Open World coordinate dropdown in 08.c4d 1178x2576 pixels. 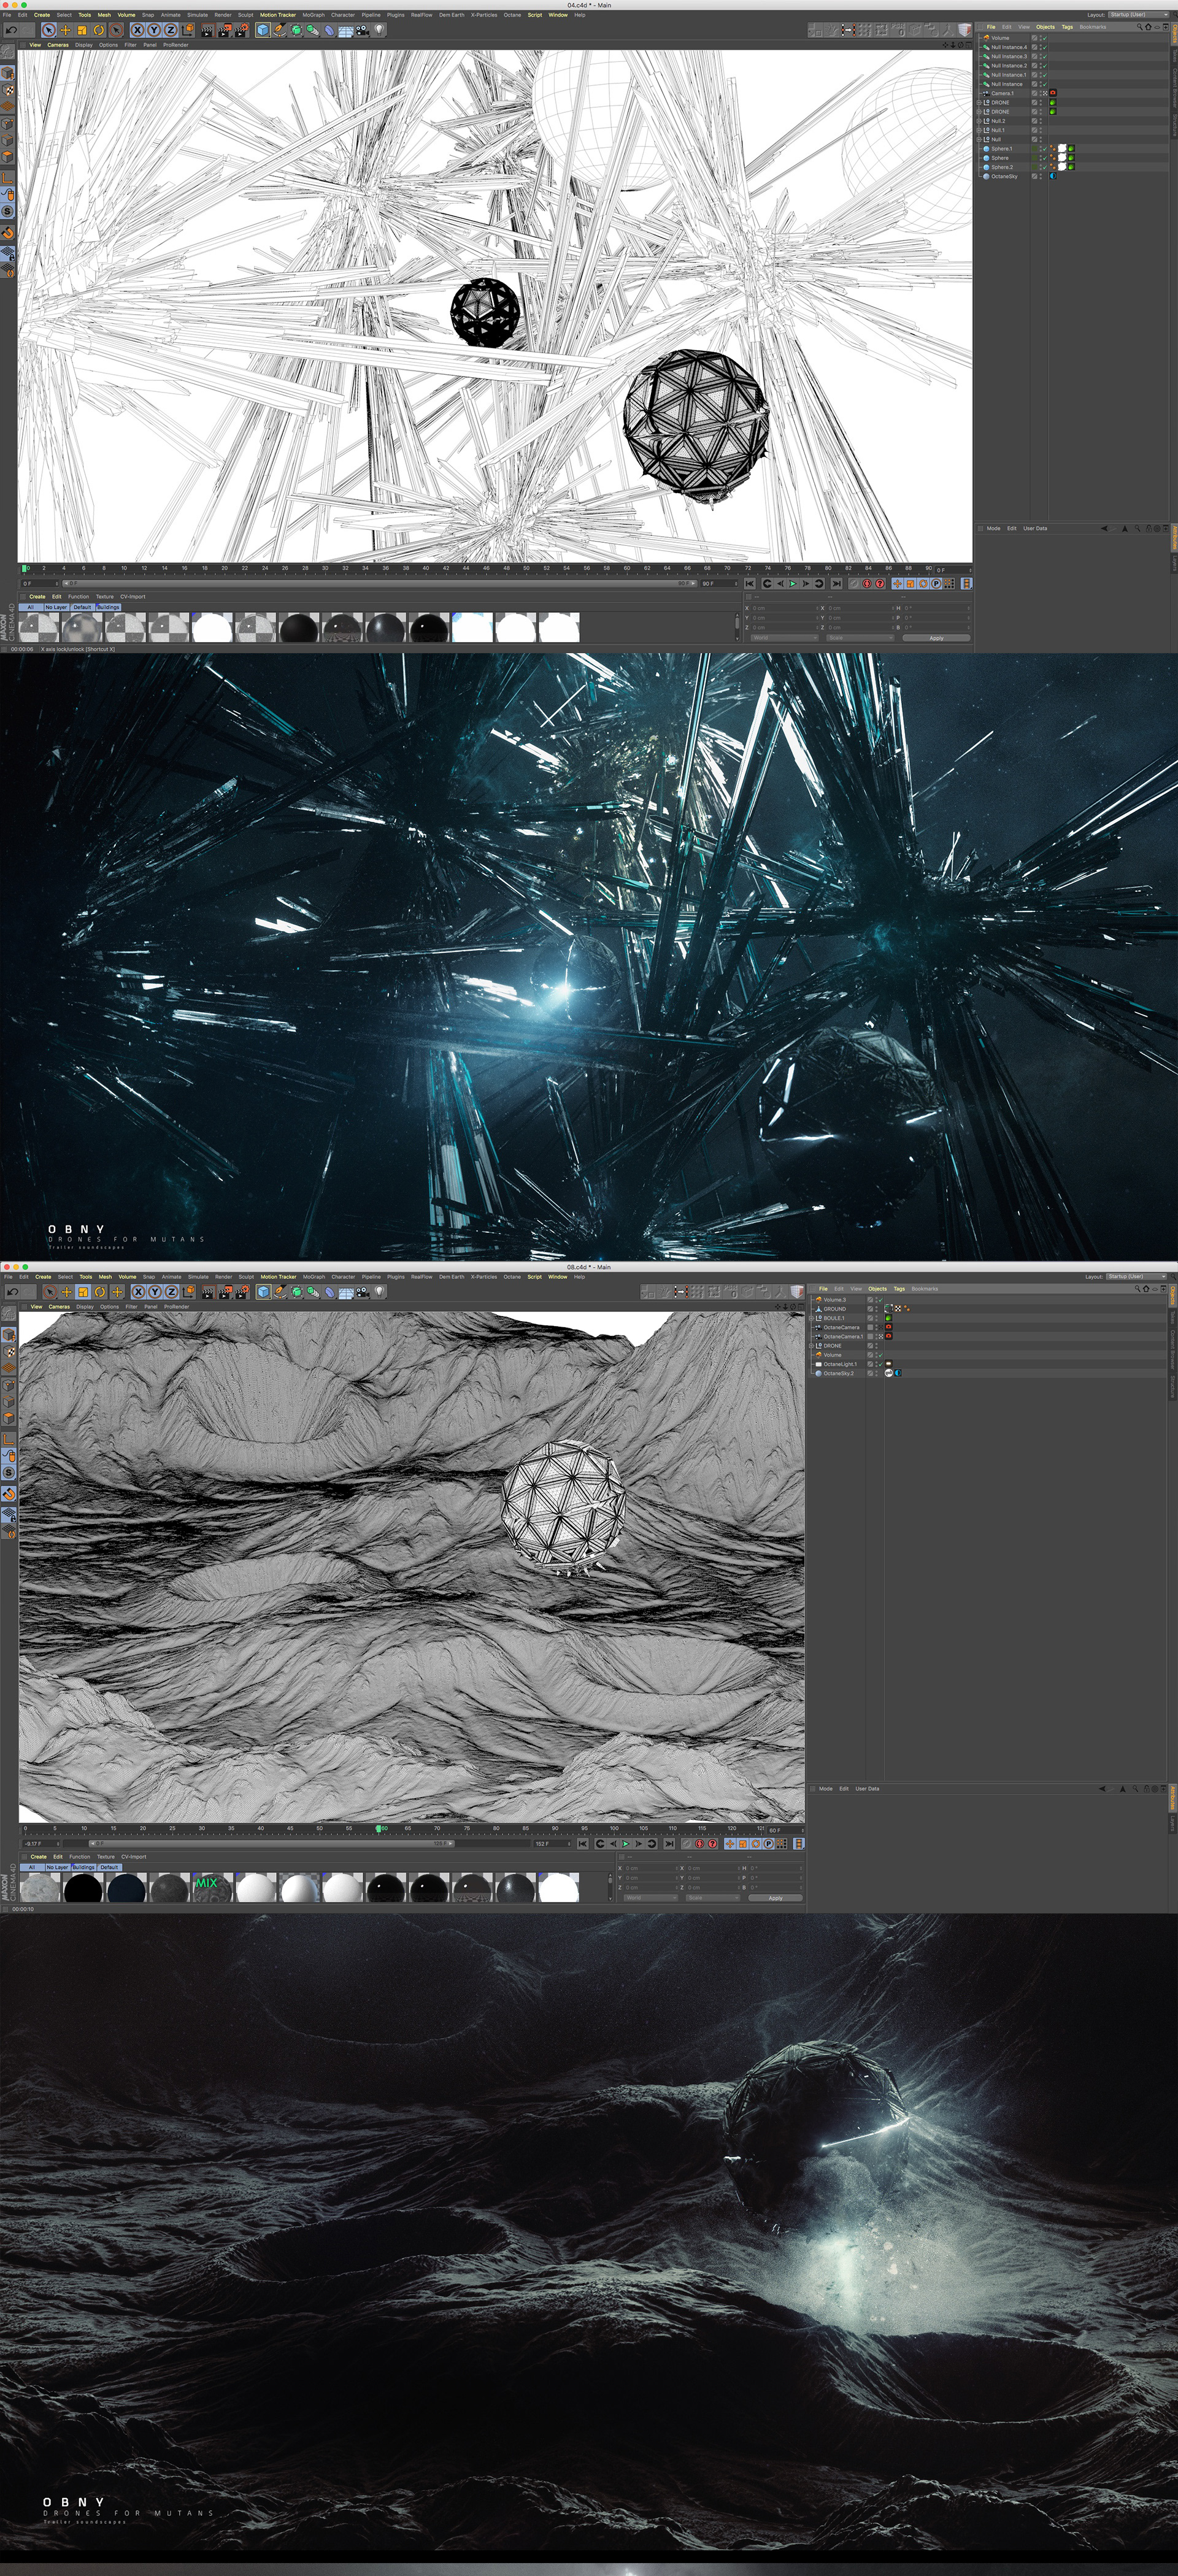pyautogui.click(x=651, y=1898)
